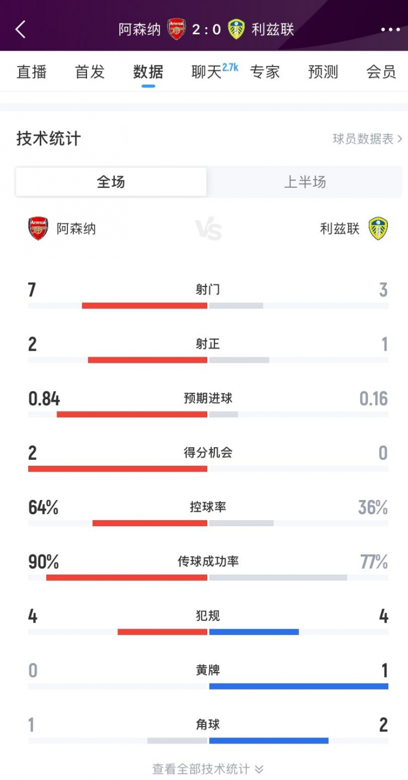
Task: Tap Leeds United crest in the header score
Action: (236, 29)
